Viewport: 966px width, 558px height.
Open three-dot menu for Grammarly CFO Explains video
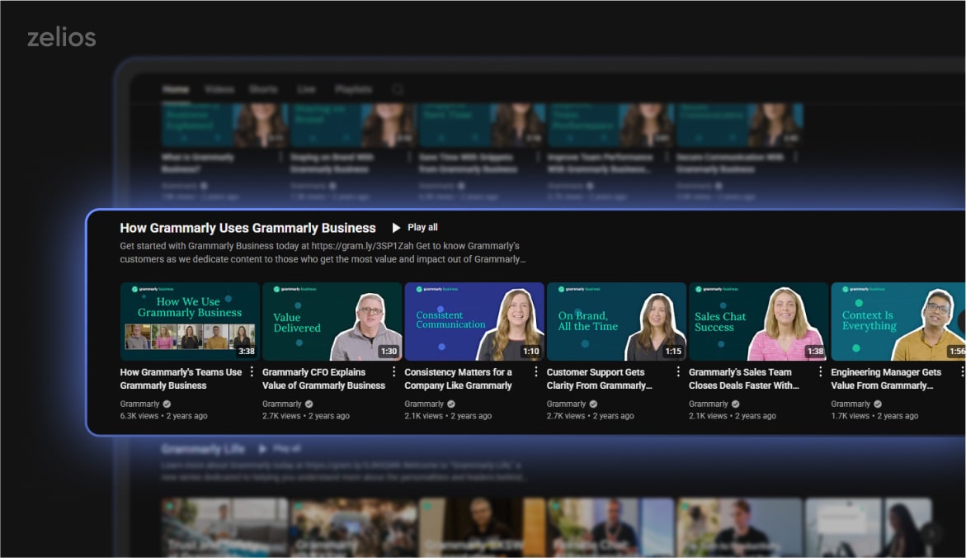394,372
